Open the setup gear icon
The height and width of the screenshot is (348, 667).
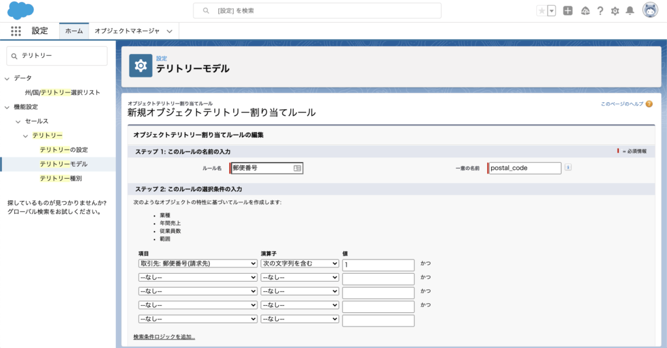coord(615,11)
